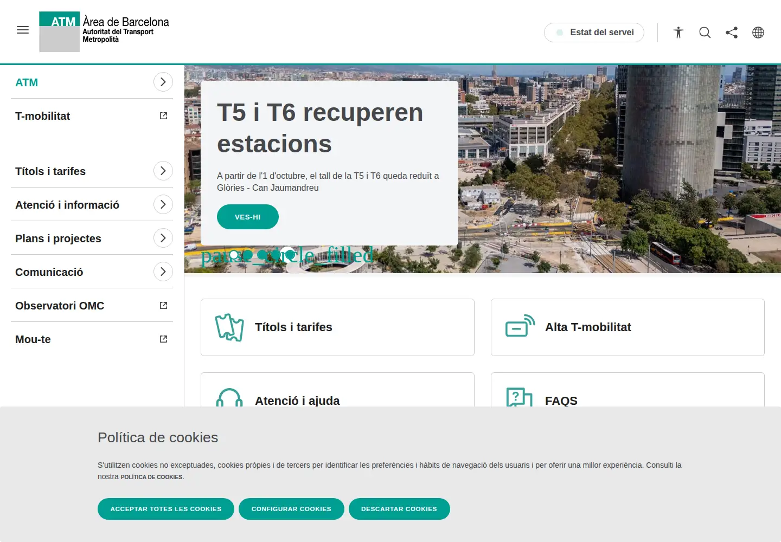
Task: Check the Estat del servei status
Action: 594,33
